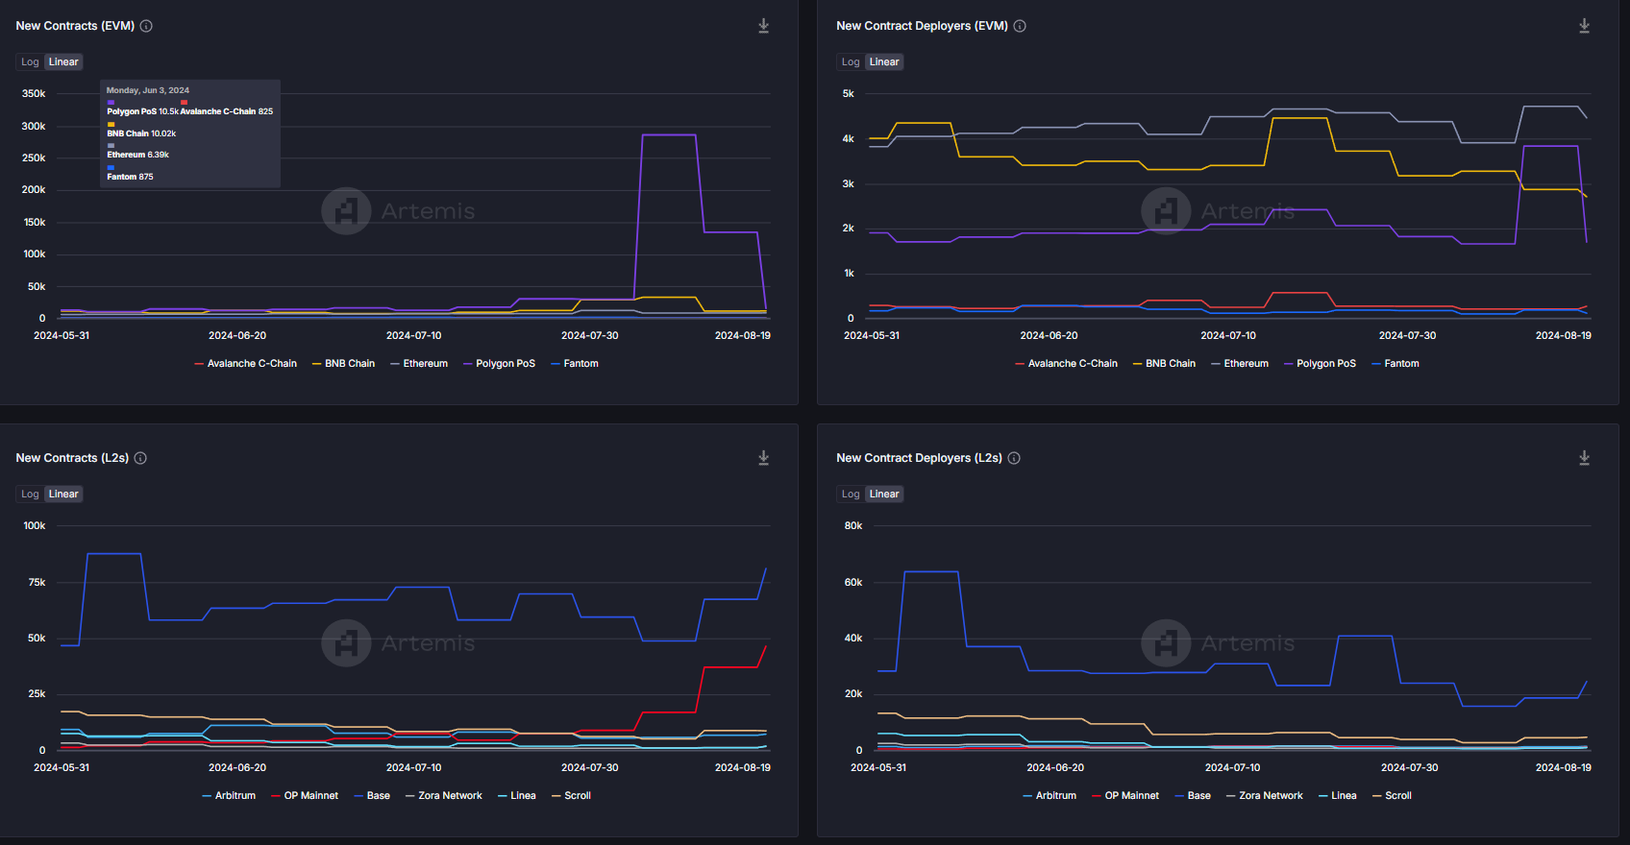Toggle Polygon PoS legend in New Contracts (EVM)
Viewport: 1630px width, 845px height.
tap(499, 364)
